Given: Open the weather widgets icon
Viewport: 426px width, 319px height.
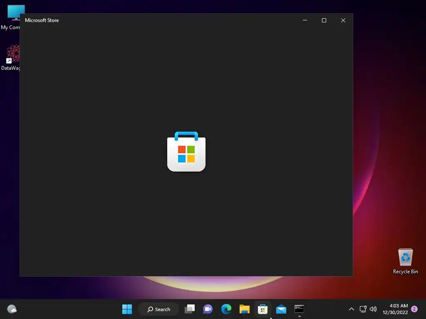Looking at the screenshot, I should pos(12,309).
